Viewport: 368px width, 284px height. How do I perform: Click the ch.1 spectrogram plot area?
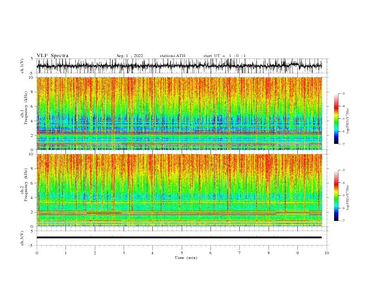[x=179, y=113]
